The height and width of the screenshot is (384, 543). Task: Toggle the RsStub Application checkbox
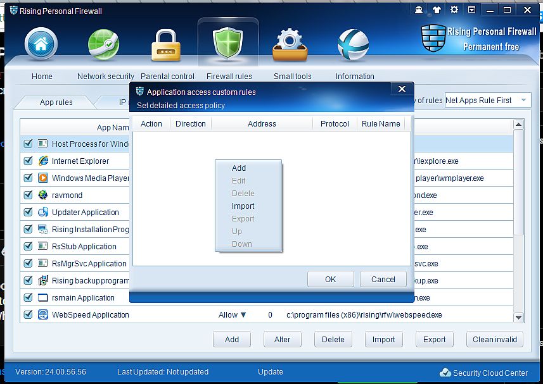pyautogui.click(x=28, y=246)
